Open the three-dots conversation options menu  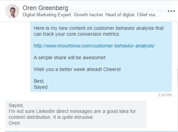[171, 11]
